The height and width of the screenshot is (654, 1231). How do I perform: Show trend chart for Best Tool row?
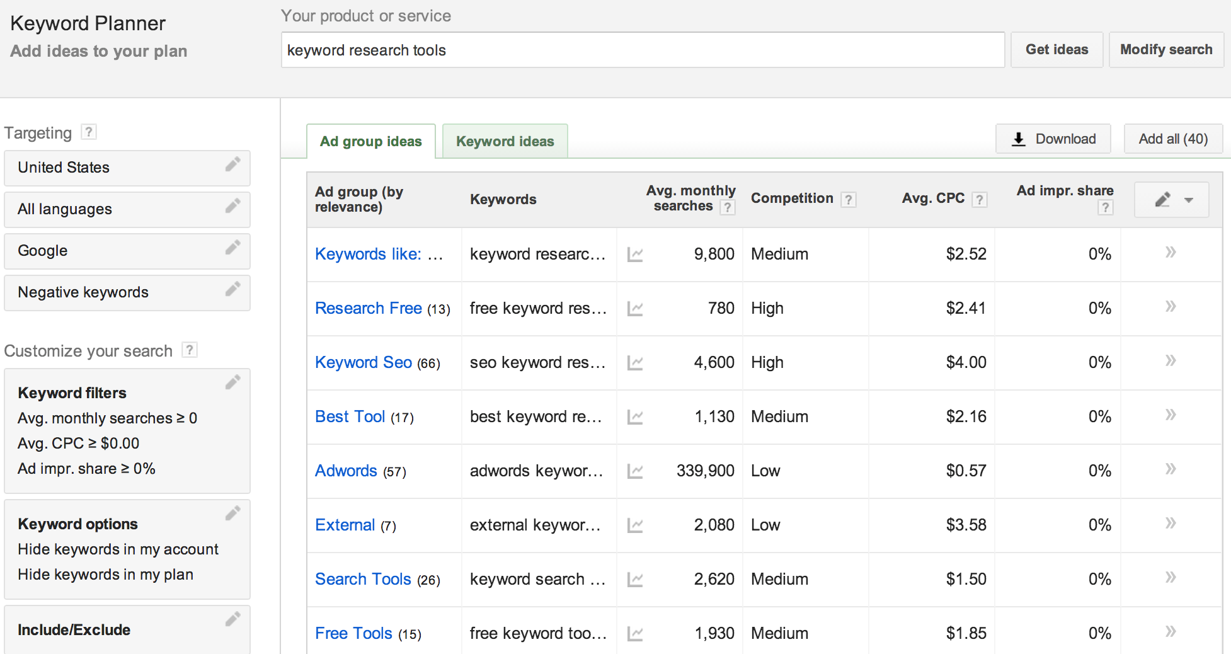pyautogui.click(x=635, y=417)
